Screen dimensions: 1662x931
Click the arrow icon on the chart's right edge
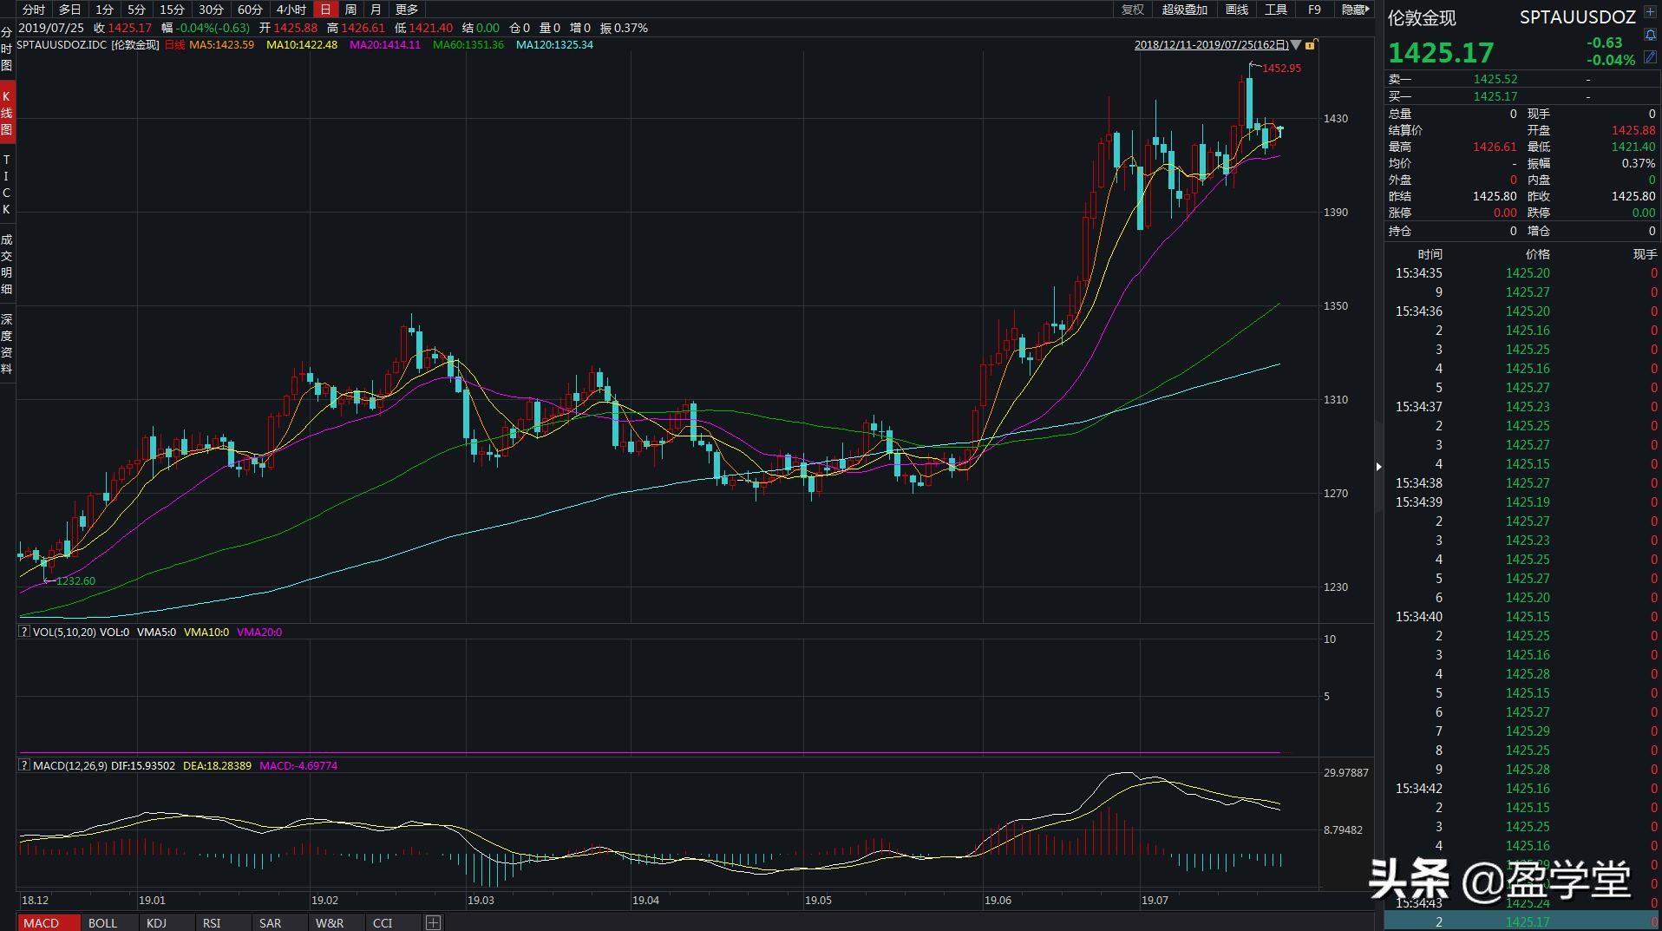pos(1379,466)
